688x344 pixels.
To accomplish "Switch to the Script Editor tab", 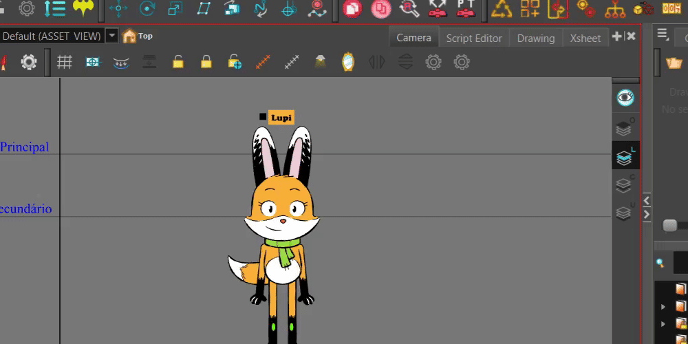I will pyautogui.click(x=474, y=38).
